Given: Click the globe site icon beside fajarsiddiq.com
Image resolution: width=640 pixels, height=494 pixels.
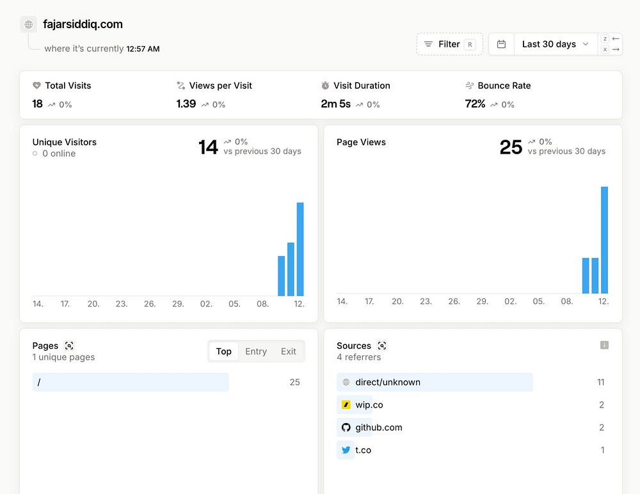Looking at the screenshot, I should click(x=28, y=25).
